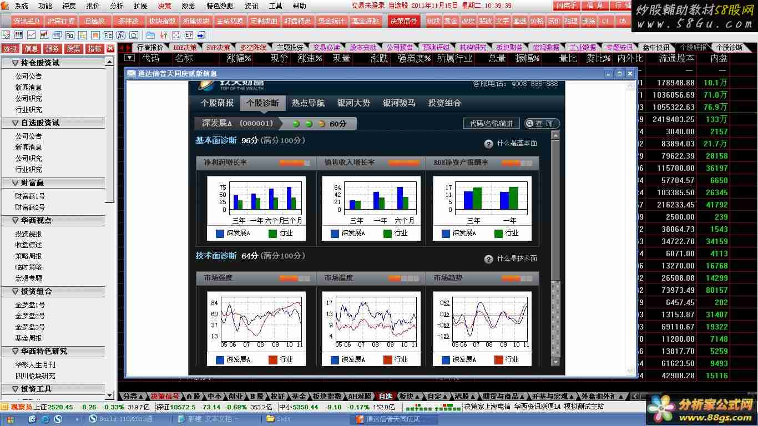The width and height of the screenshot is (758, 426).
Task: Open 金罗盘2号 in the sidebar
Action: [30, 316]
